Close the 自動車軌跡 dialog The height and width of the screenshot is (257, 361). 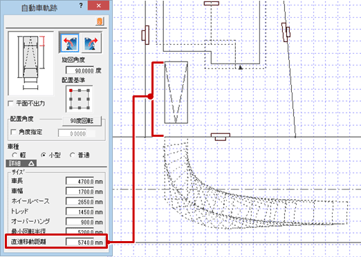coord(98,6)
